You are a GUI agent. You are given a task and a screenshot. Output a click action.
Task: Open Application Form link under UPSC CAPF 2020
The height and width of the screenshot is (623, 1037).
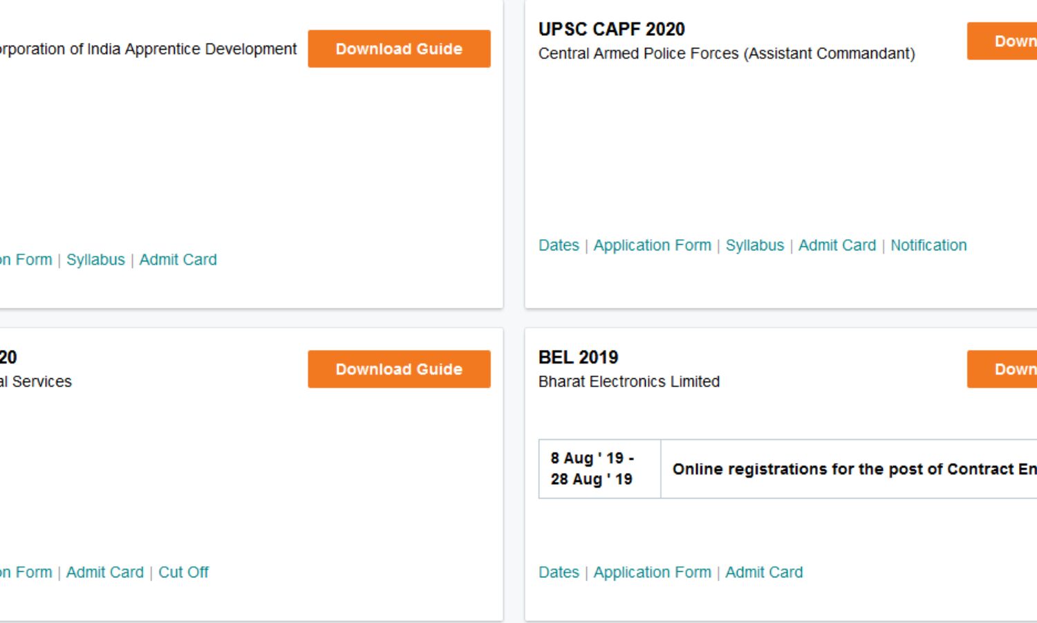652,245
